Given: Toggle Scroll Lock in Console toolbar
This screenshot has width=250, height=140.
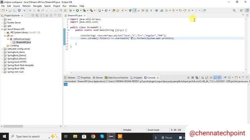Looking at the screenshot, I should pos(207,78).
